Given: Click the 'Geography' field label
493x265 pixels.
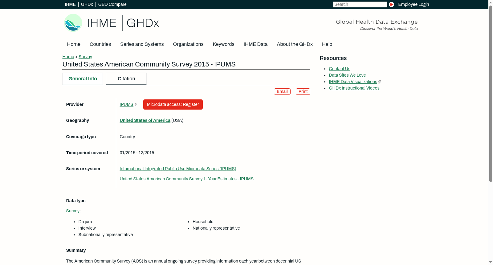Looking at the screenshot, I should 77,121.
